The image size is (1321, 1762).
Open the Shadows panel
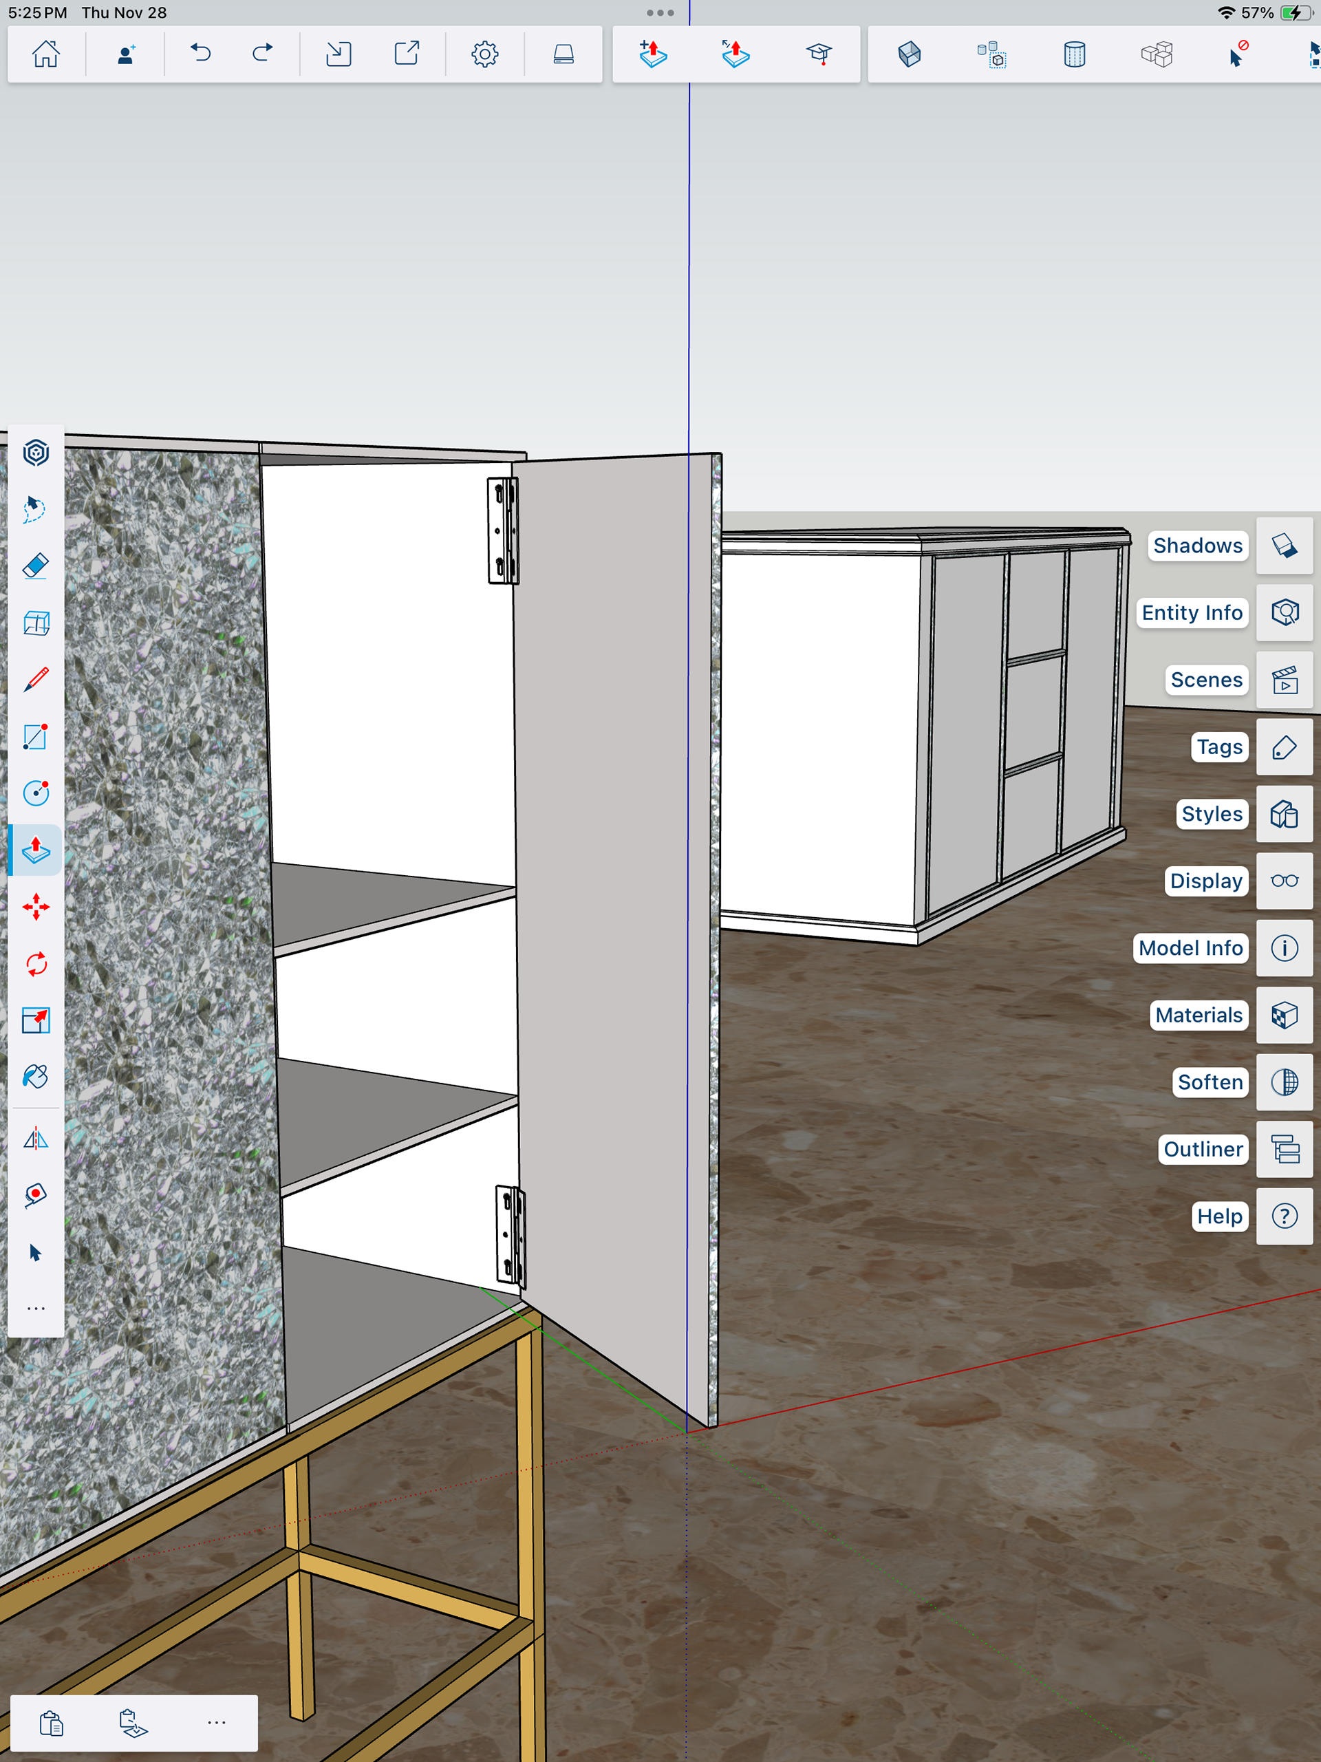1284,546
